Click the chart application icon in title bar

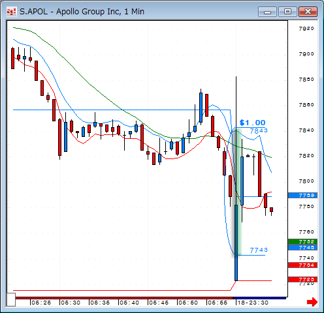(x=12, y=12)
